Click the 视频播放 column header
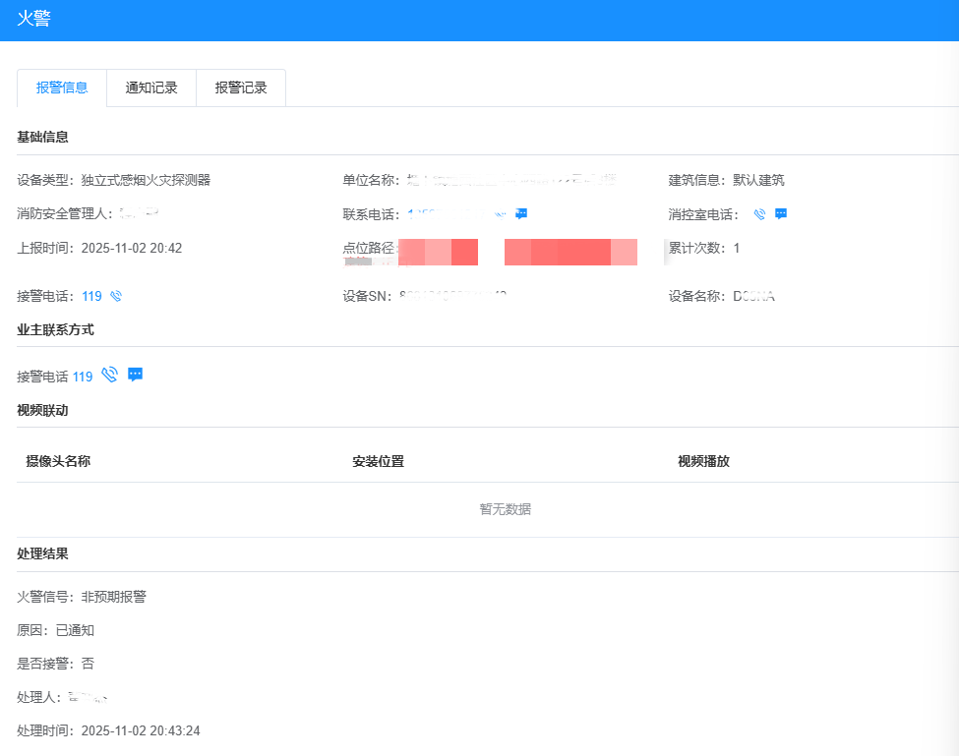 point(703,461)
